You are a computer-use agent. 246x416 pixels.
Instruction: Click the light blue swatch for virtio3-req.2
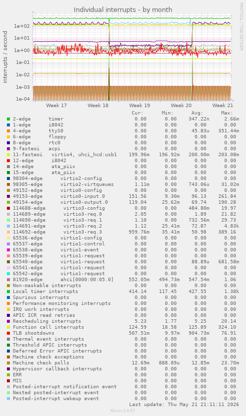pos(8,226)
